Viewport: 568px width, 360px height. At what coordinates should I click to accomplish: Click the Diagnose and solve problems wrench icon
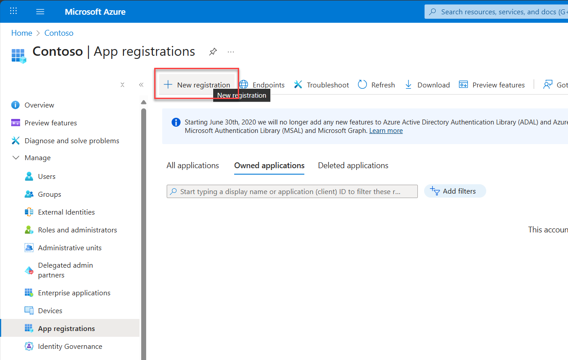[16, 141]
